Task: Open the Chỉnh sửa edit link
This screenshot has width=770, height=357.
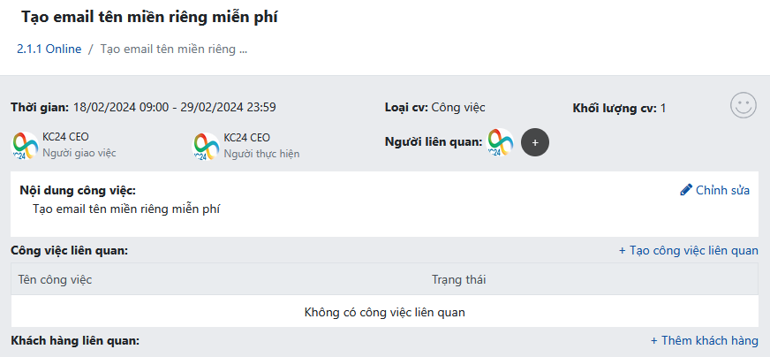Action: [722, 190]
